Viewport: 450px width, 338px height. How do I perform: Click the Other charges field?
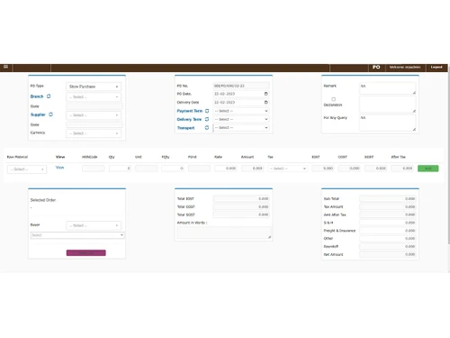[388, 238]
